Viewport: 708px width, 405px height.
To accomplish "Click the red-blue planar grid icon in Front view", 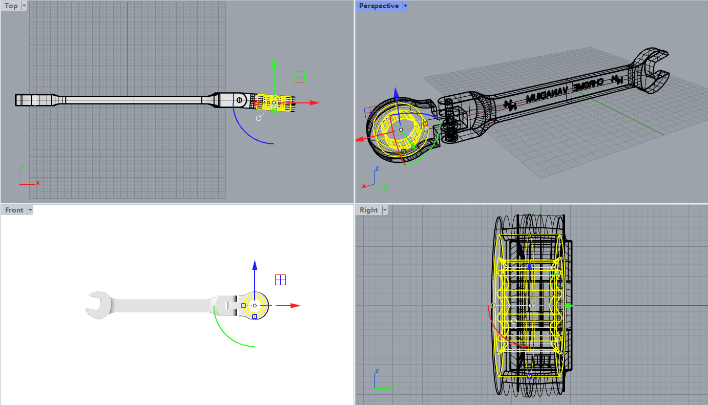I will [x=280, y=280].
